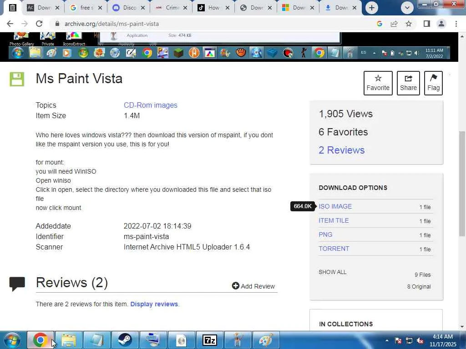Image resolution: width=466 pixels, height=349 pixels.
Task: Click the forward navigation arrow
Action: coord(25,24)
